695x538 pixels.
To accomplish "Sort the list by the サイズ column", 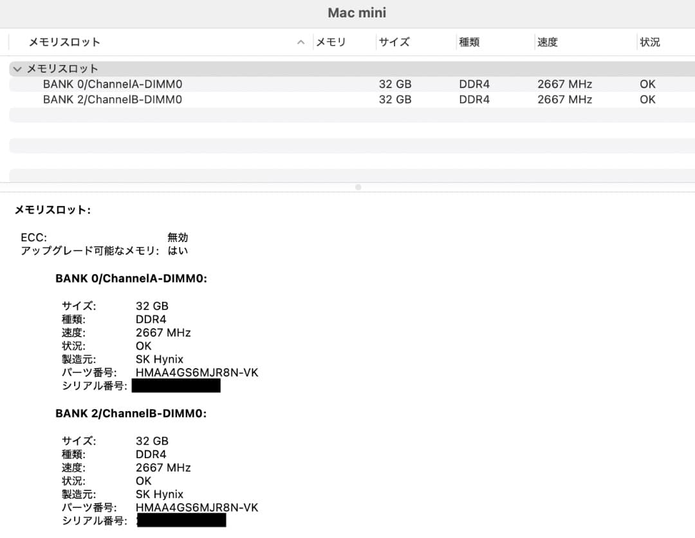I will click(394, 42).
